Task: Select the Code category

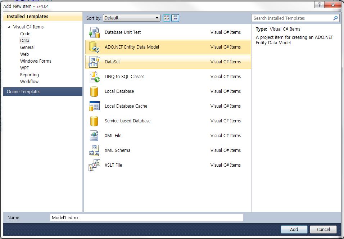Action: point(25,33)
